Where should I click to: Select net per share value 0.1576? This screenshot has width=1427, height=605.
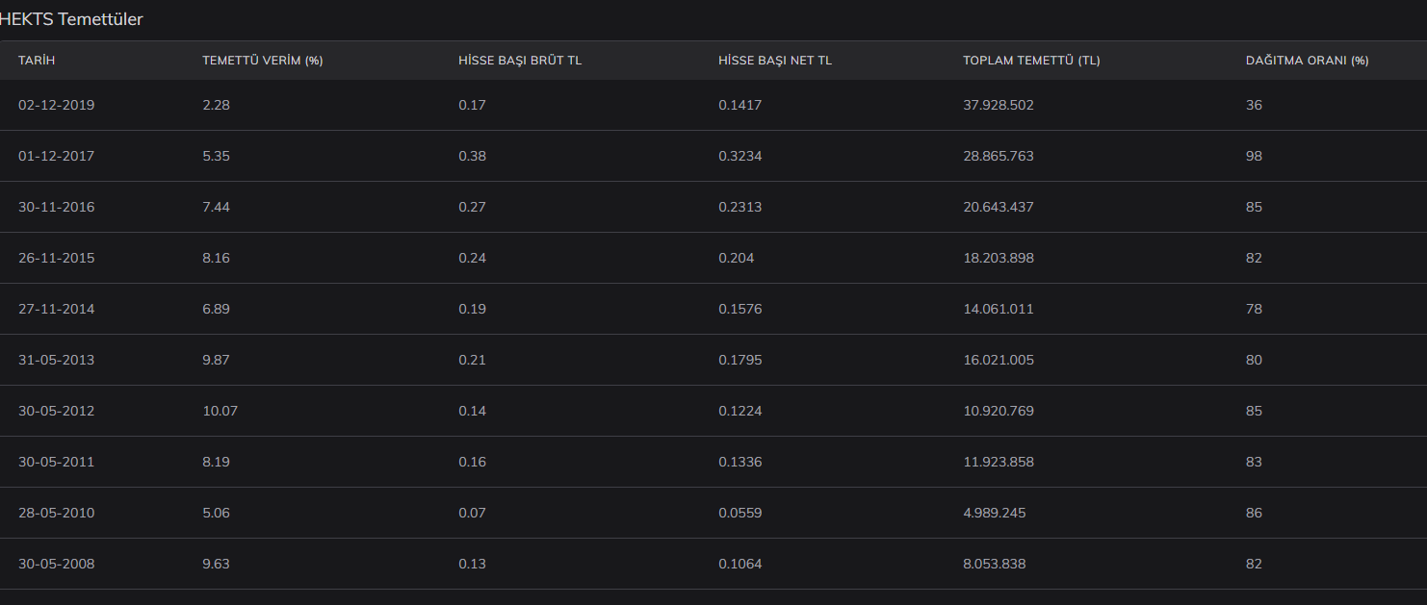[739, 309]
